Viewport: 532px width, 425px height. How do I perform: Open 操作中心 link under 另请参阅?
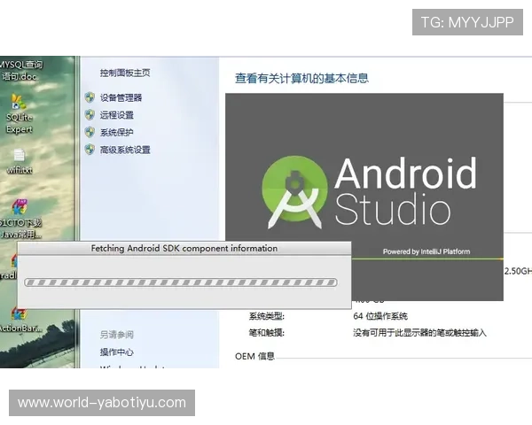point(116,352)
